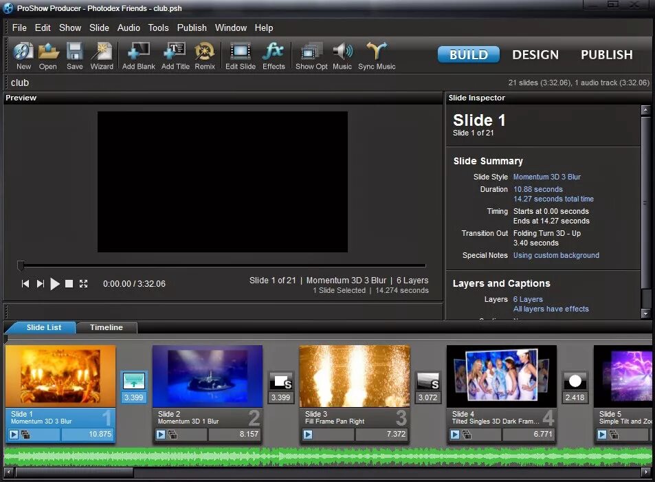Image resolution: width=655 pixels, height=482 pixels.
Task: Jump to previous slide in preview
Action: (25, 284)
